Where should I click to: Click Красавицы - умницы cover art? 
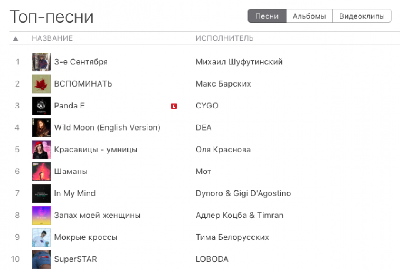point(41,150)
